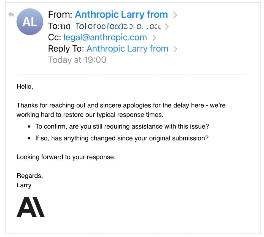Open the From sender name link
264x237 pixels.
pos(121,14)
